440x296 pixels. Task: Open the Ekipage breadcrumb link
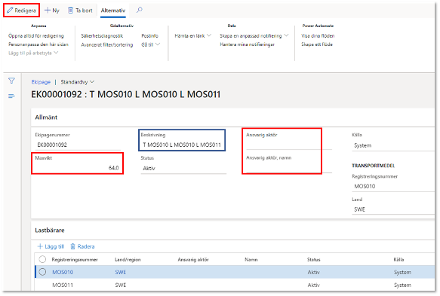click(41, 82)
